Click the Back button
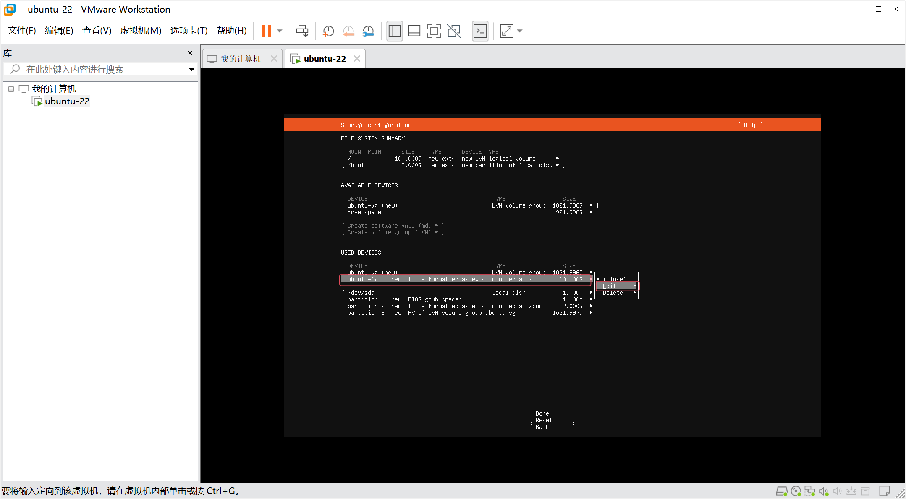The width and height of the screenshot is (906, 499). (552, 427)
